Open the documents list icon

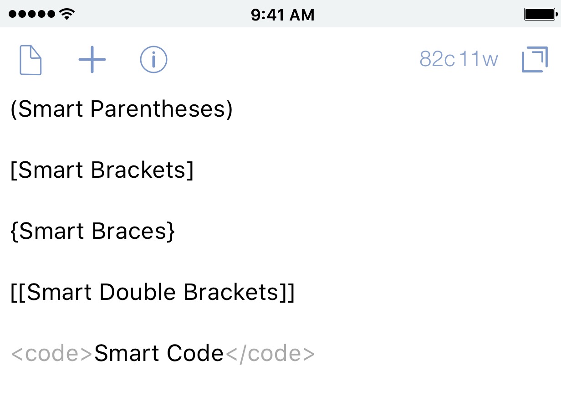31,59
